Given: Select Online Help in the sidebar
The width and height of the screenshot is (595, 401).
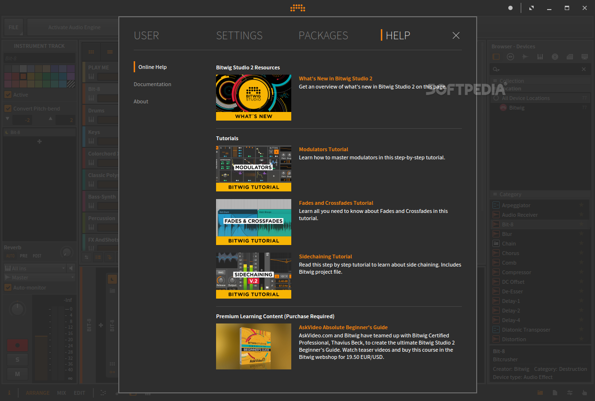Looking at the screenshot, I should coord(152,67).
